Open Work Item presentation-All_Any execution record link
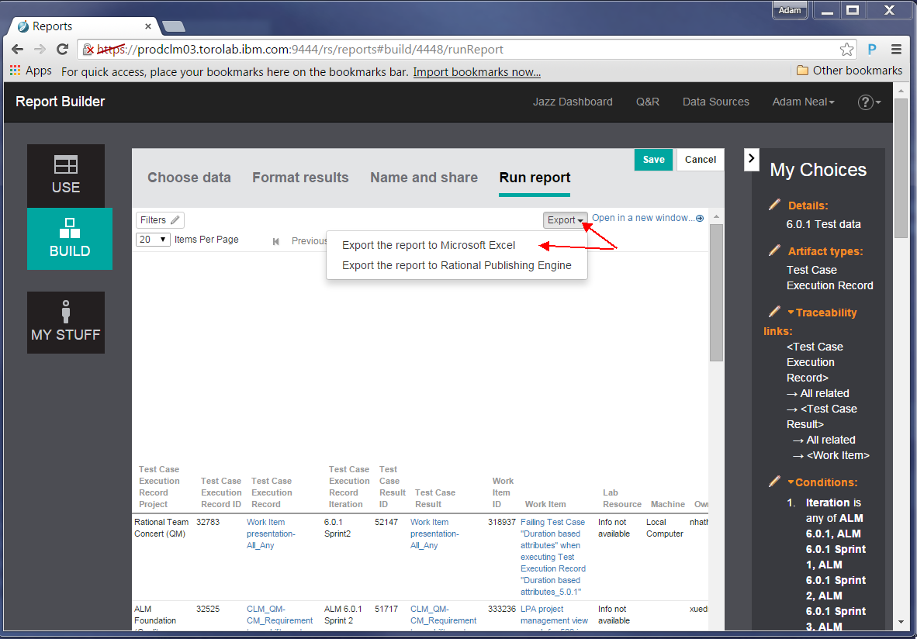Screen dimensions: 917x639 pyautogui.click(x=271, y=534)
